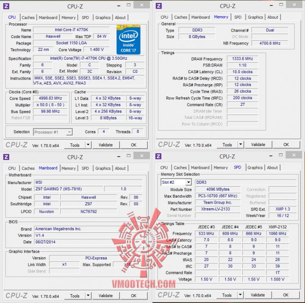305x303 pixels.
Task: Click the CPU-Z logo icon in the Mainboard window
Action: tap(6, 157)
